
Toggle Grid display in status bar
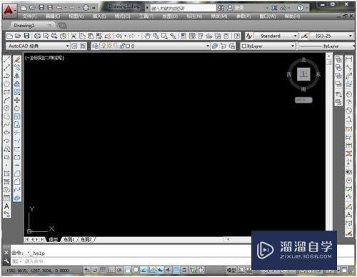(103, 270)
